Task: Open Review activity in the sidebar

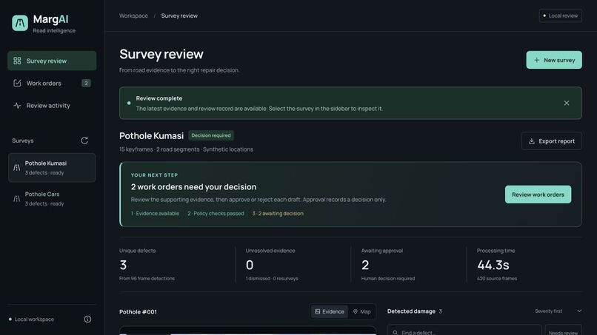Action: click(52, 106)
